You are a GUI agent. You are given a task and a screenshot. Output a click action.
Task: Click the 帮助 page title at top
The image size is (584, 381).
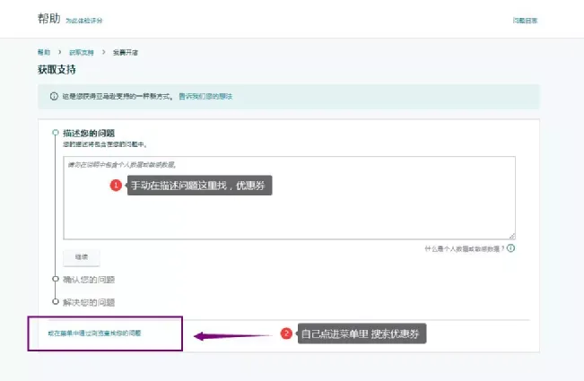tap(49, 18)
